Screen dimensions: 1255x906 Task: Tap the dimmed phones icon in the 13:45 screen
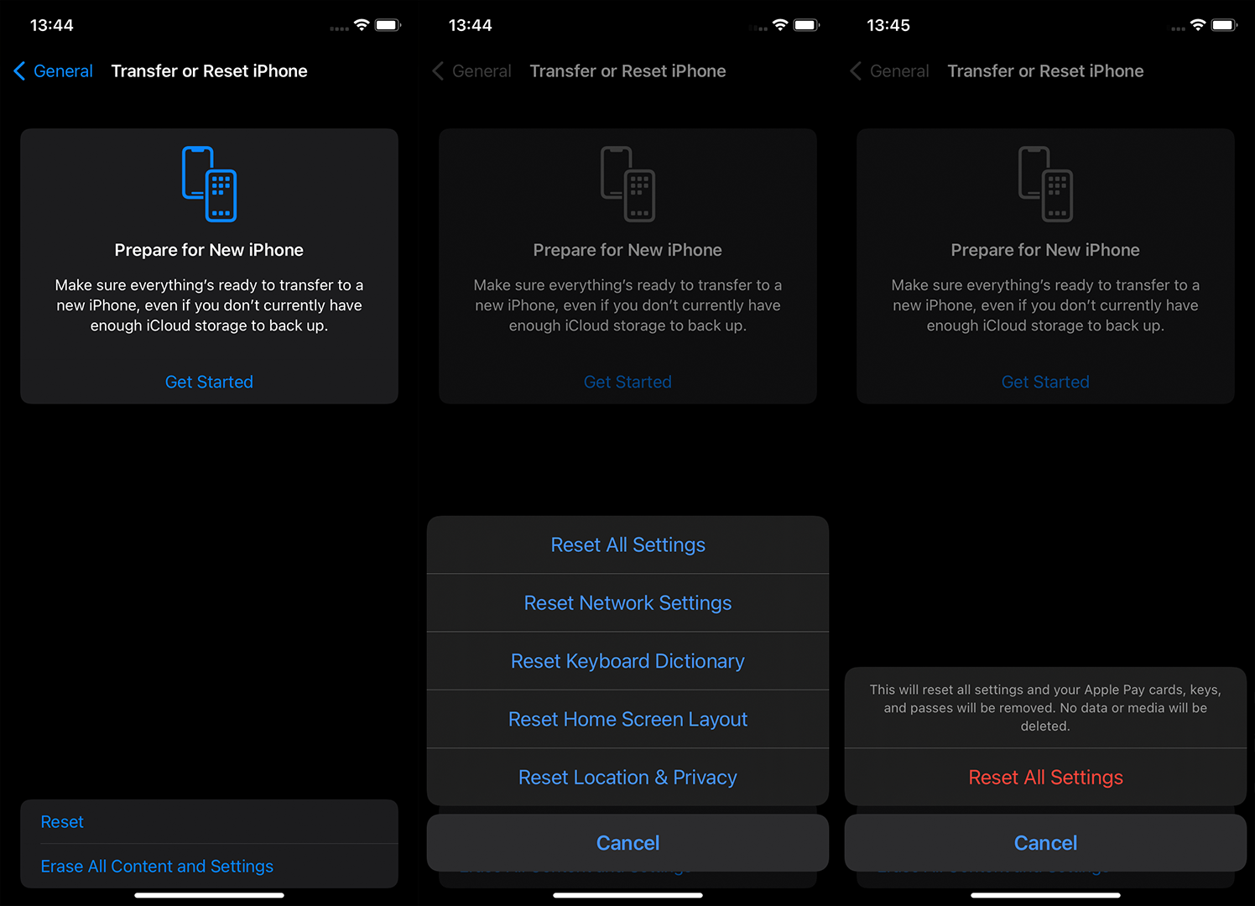1045,184
